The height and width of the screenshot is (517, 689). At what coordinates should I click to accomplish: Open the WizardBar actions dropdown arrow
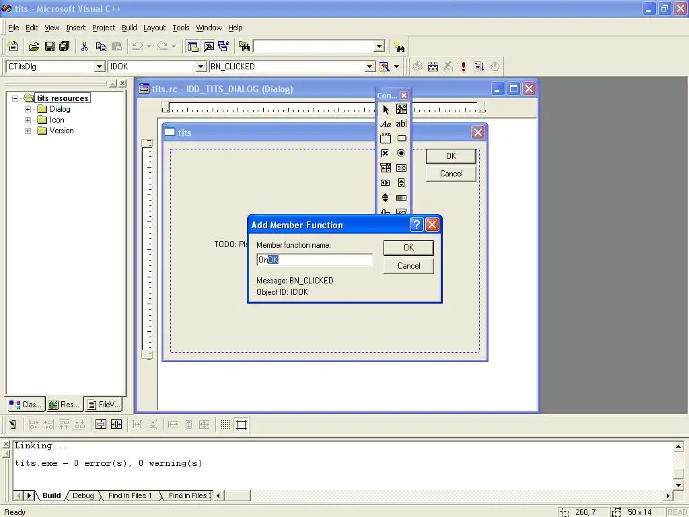click(397, 67)
